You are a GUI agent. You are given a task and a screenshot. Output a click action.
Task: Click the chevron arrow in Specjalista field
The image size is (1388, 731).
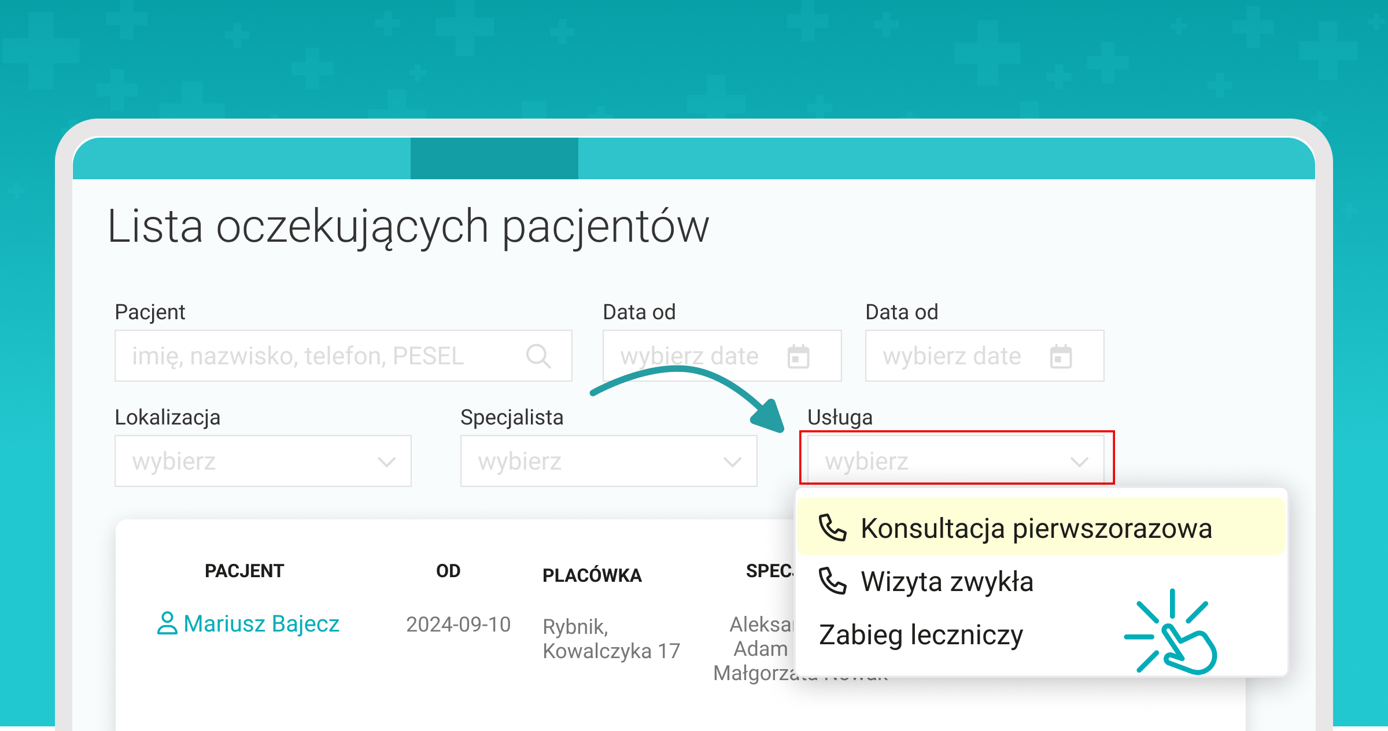tap(732, 462)
